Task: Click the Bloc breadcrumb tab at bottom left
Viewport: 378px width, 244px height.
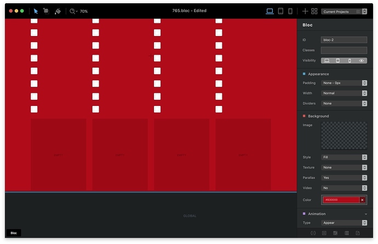Action: click(x=14, y=233)
